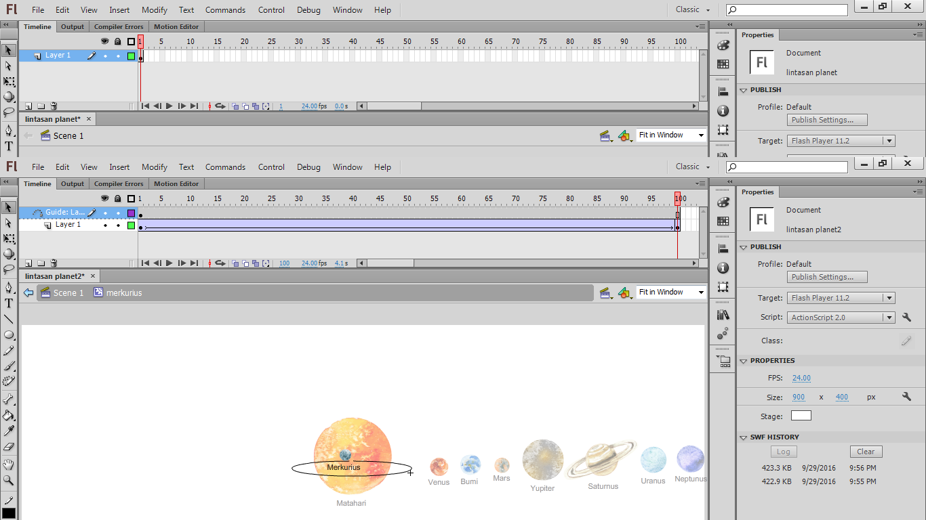Select the Pencil tool in the tools panel
This screenshot has height=520, width=926.
tap(9, 351)
